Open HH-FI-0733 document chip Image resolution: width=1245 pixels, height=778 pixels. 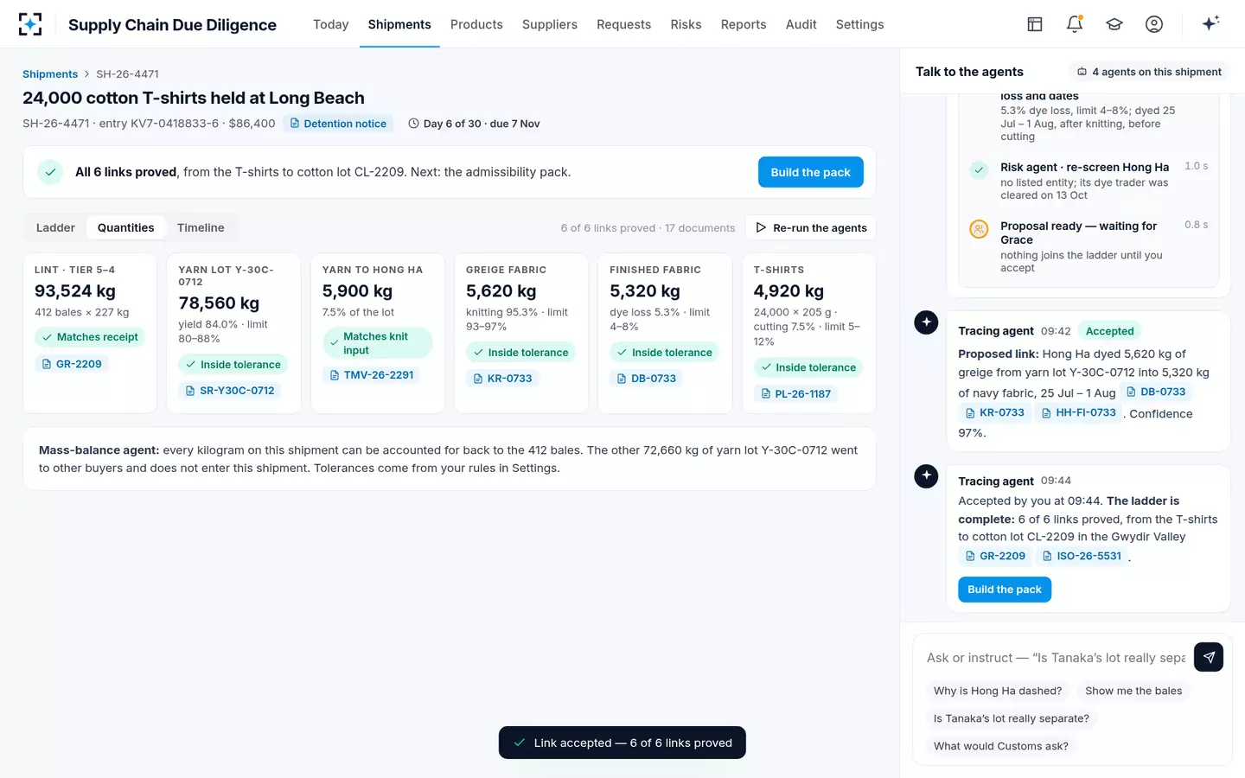pos(1079,413)
